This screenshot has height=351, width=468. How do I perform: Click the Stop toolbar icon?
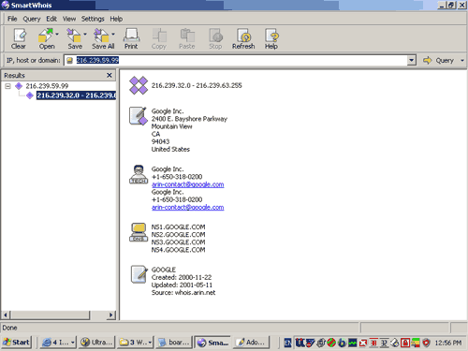215,39
